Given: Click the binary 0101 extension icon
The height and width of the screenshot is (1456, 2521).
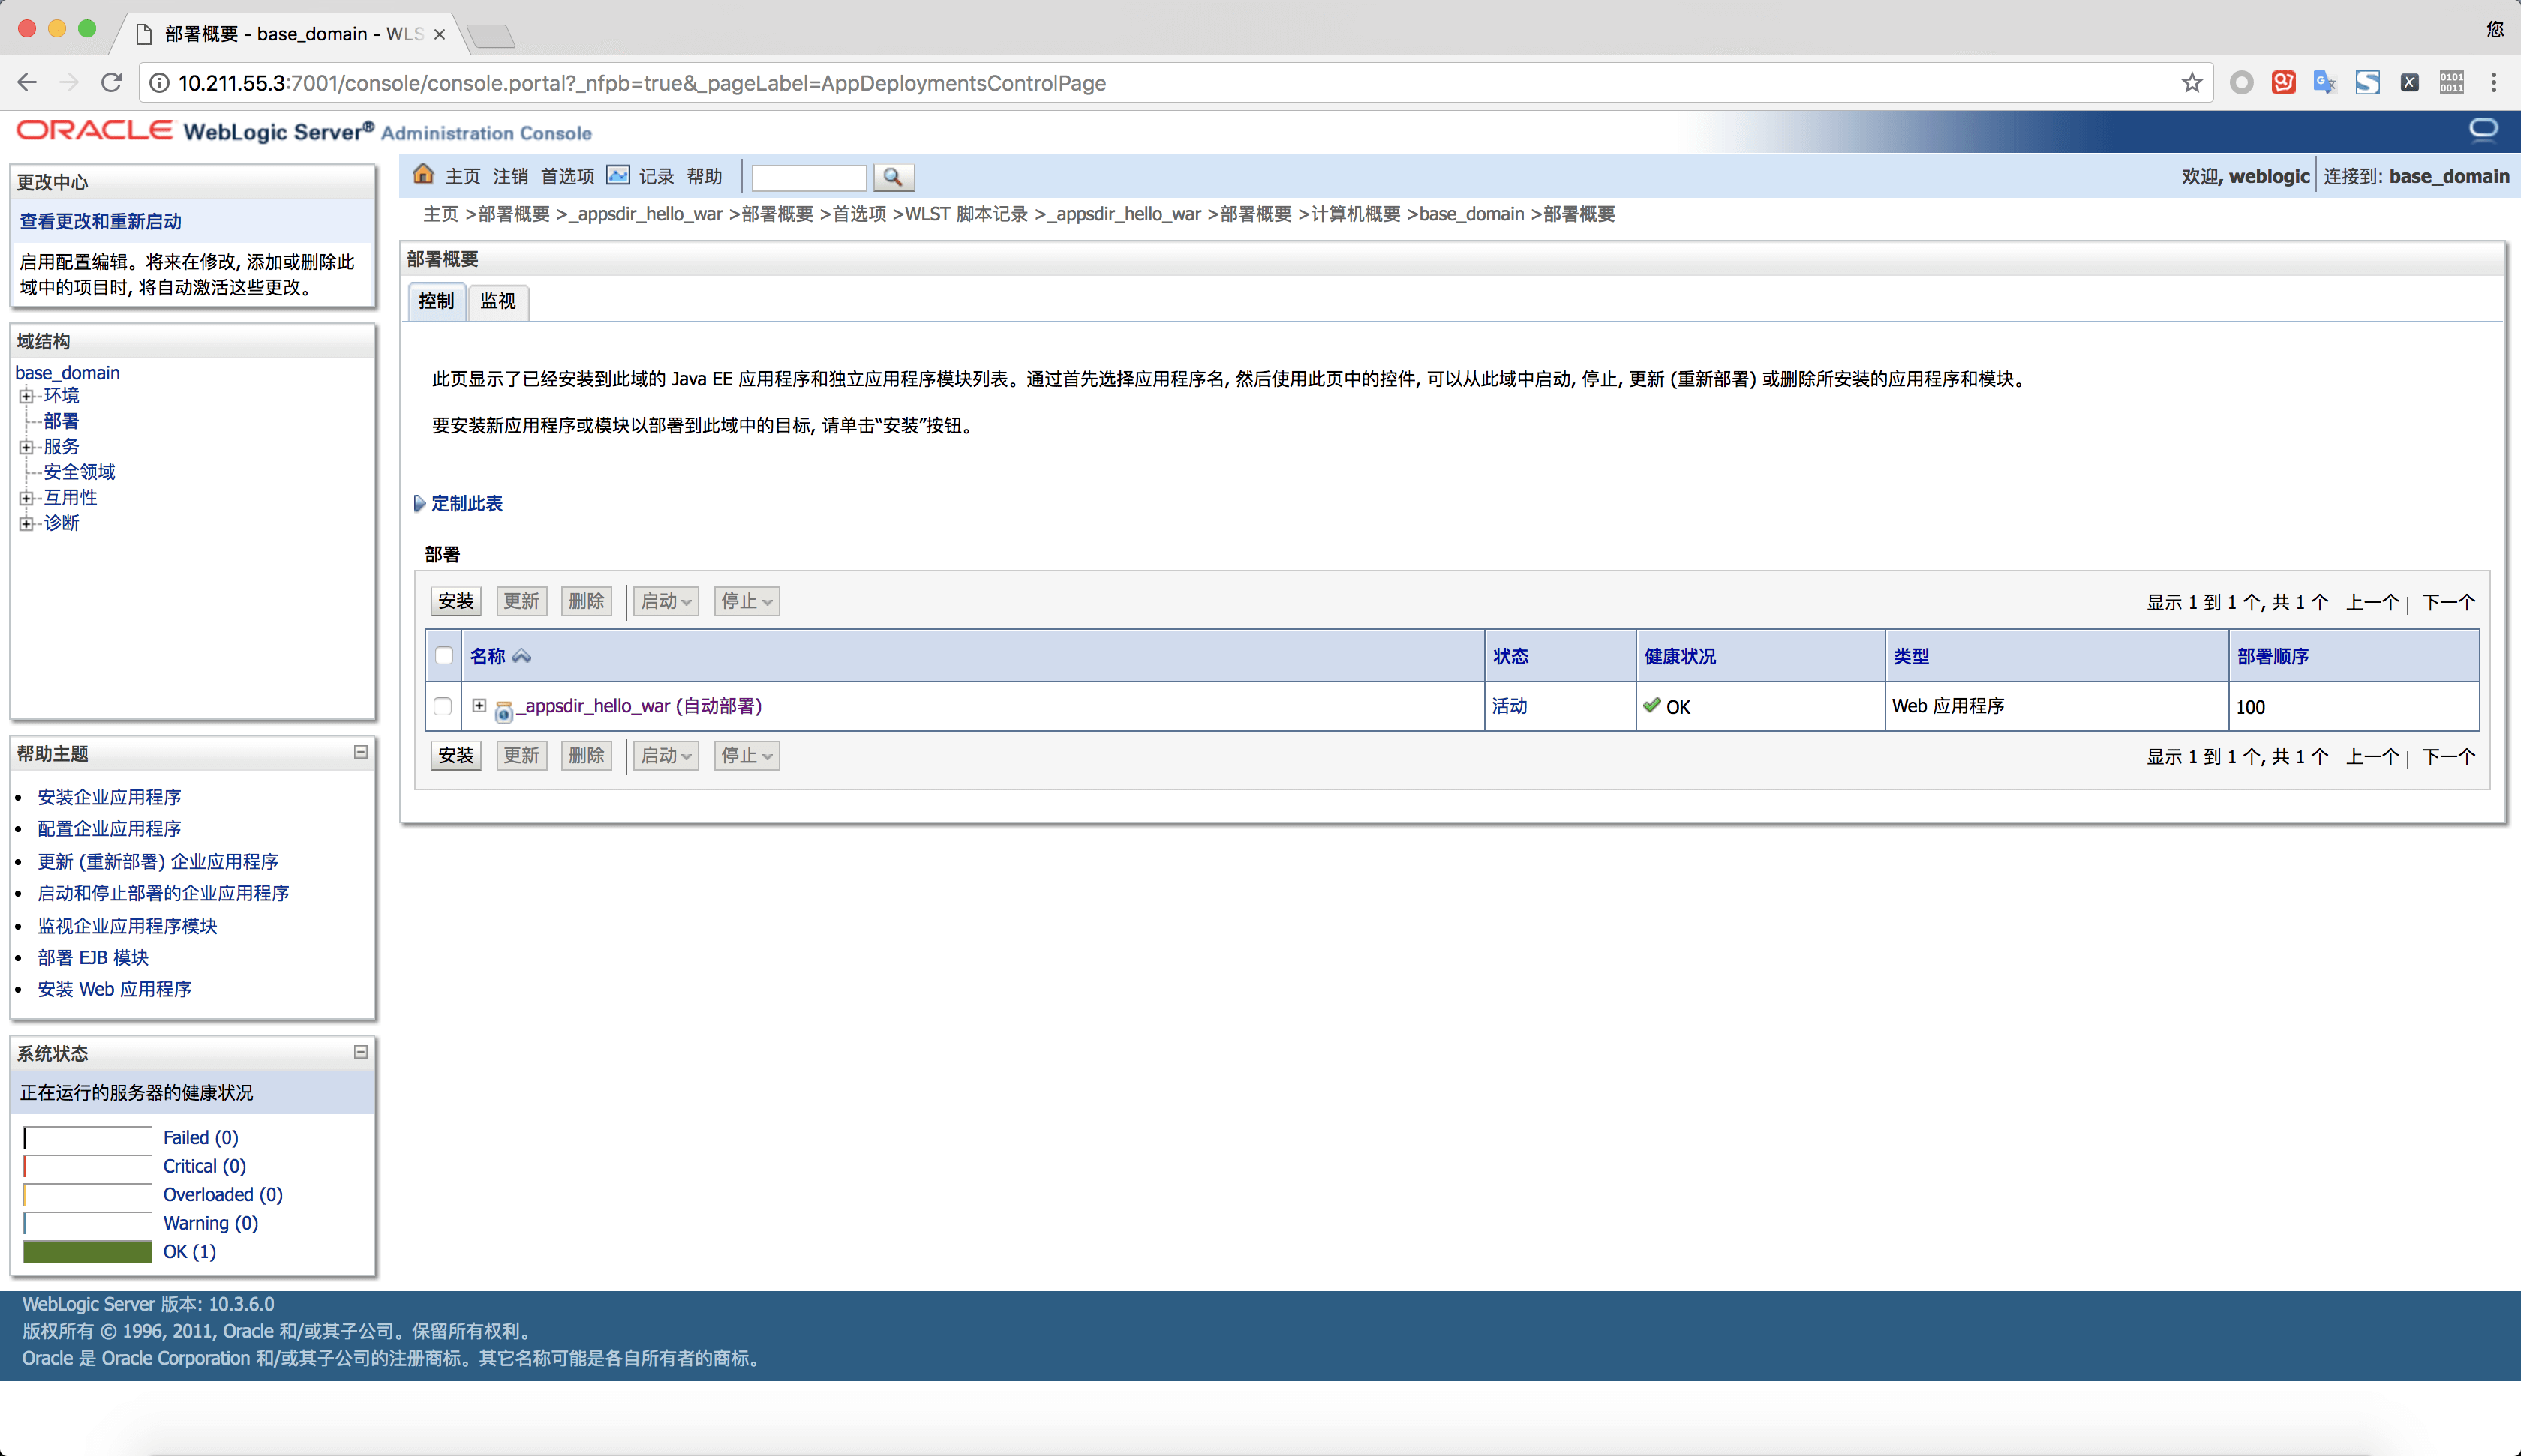Looking at the screenshot, I should tap(2451, 83).
